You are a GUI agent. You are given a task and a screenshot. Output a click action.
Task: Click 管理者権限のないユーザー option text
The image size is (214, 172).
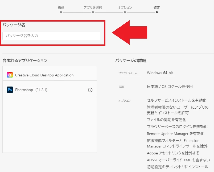(178, 110)
